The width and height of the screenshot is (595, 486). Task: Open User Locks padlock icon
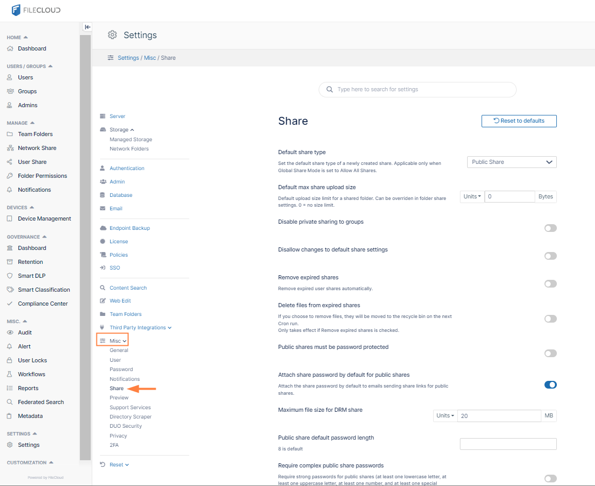(10, 360)
